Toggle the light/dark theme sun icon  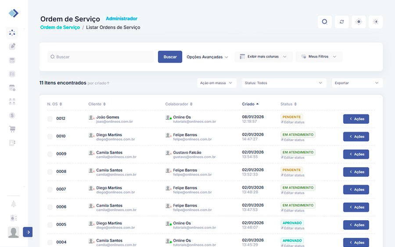tap(376, 22)
